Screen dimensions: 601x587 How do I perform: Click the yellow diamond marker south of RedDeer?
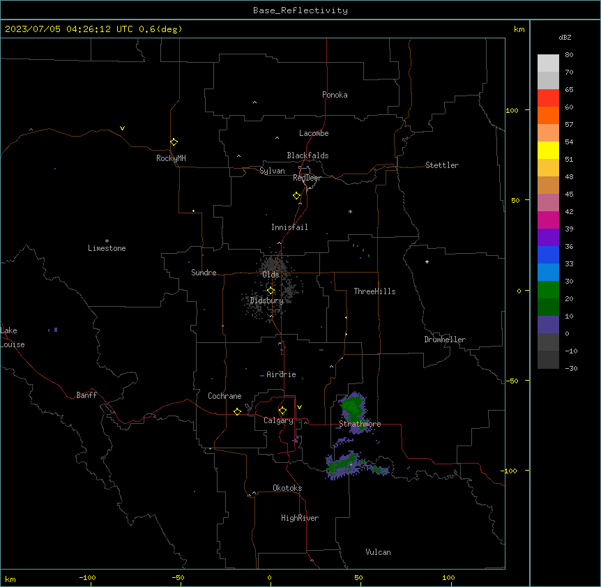click(x=296, y=196)
